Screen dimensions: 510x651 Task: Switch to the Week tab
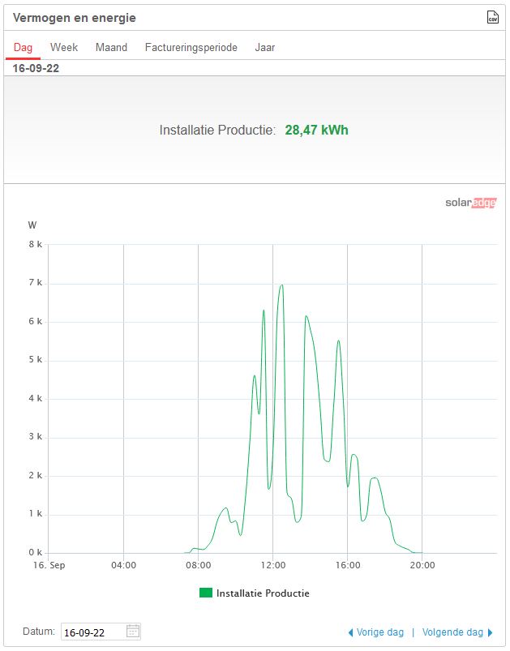pyautogui.click(x=64, y=47)
